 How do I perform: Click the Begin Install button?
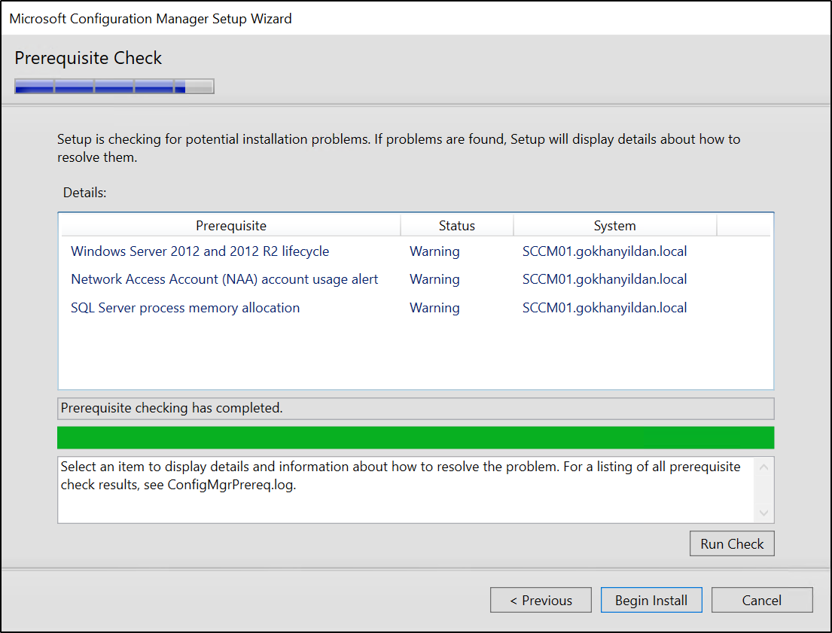pyautogui.click(x=651, y=600)
